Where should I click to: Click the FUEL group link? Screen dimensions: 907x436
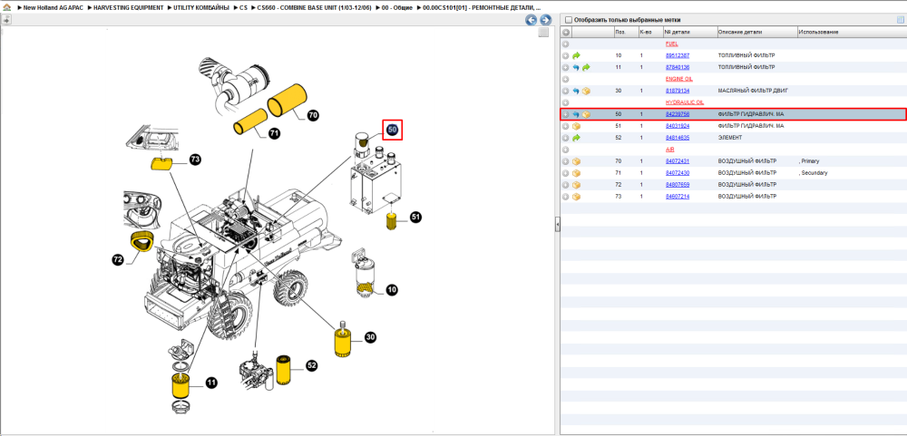(671, 44)
